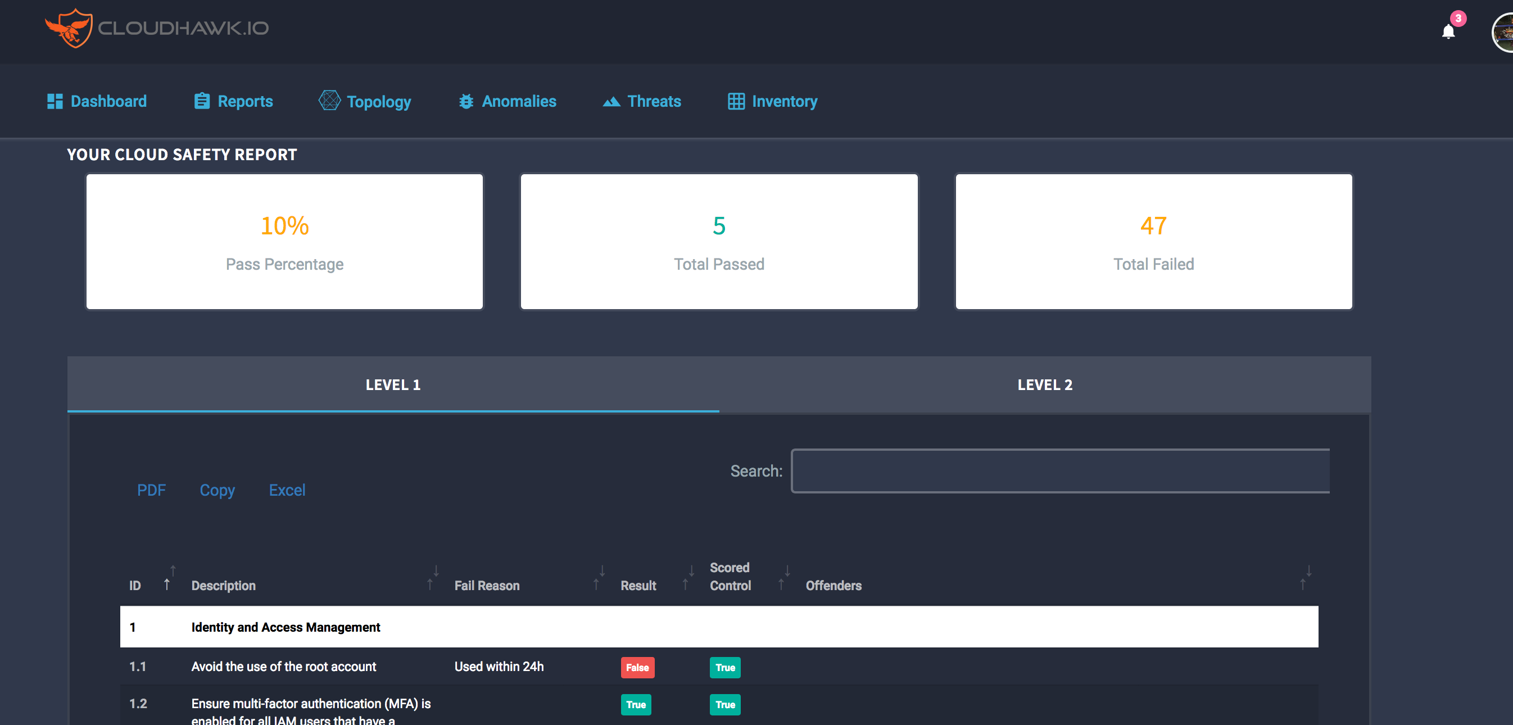Image resolution: width=1513 pixels, height=725 pixels.
Task: Sort table by Offenders column
Action: point(833,585)
